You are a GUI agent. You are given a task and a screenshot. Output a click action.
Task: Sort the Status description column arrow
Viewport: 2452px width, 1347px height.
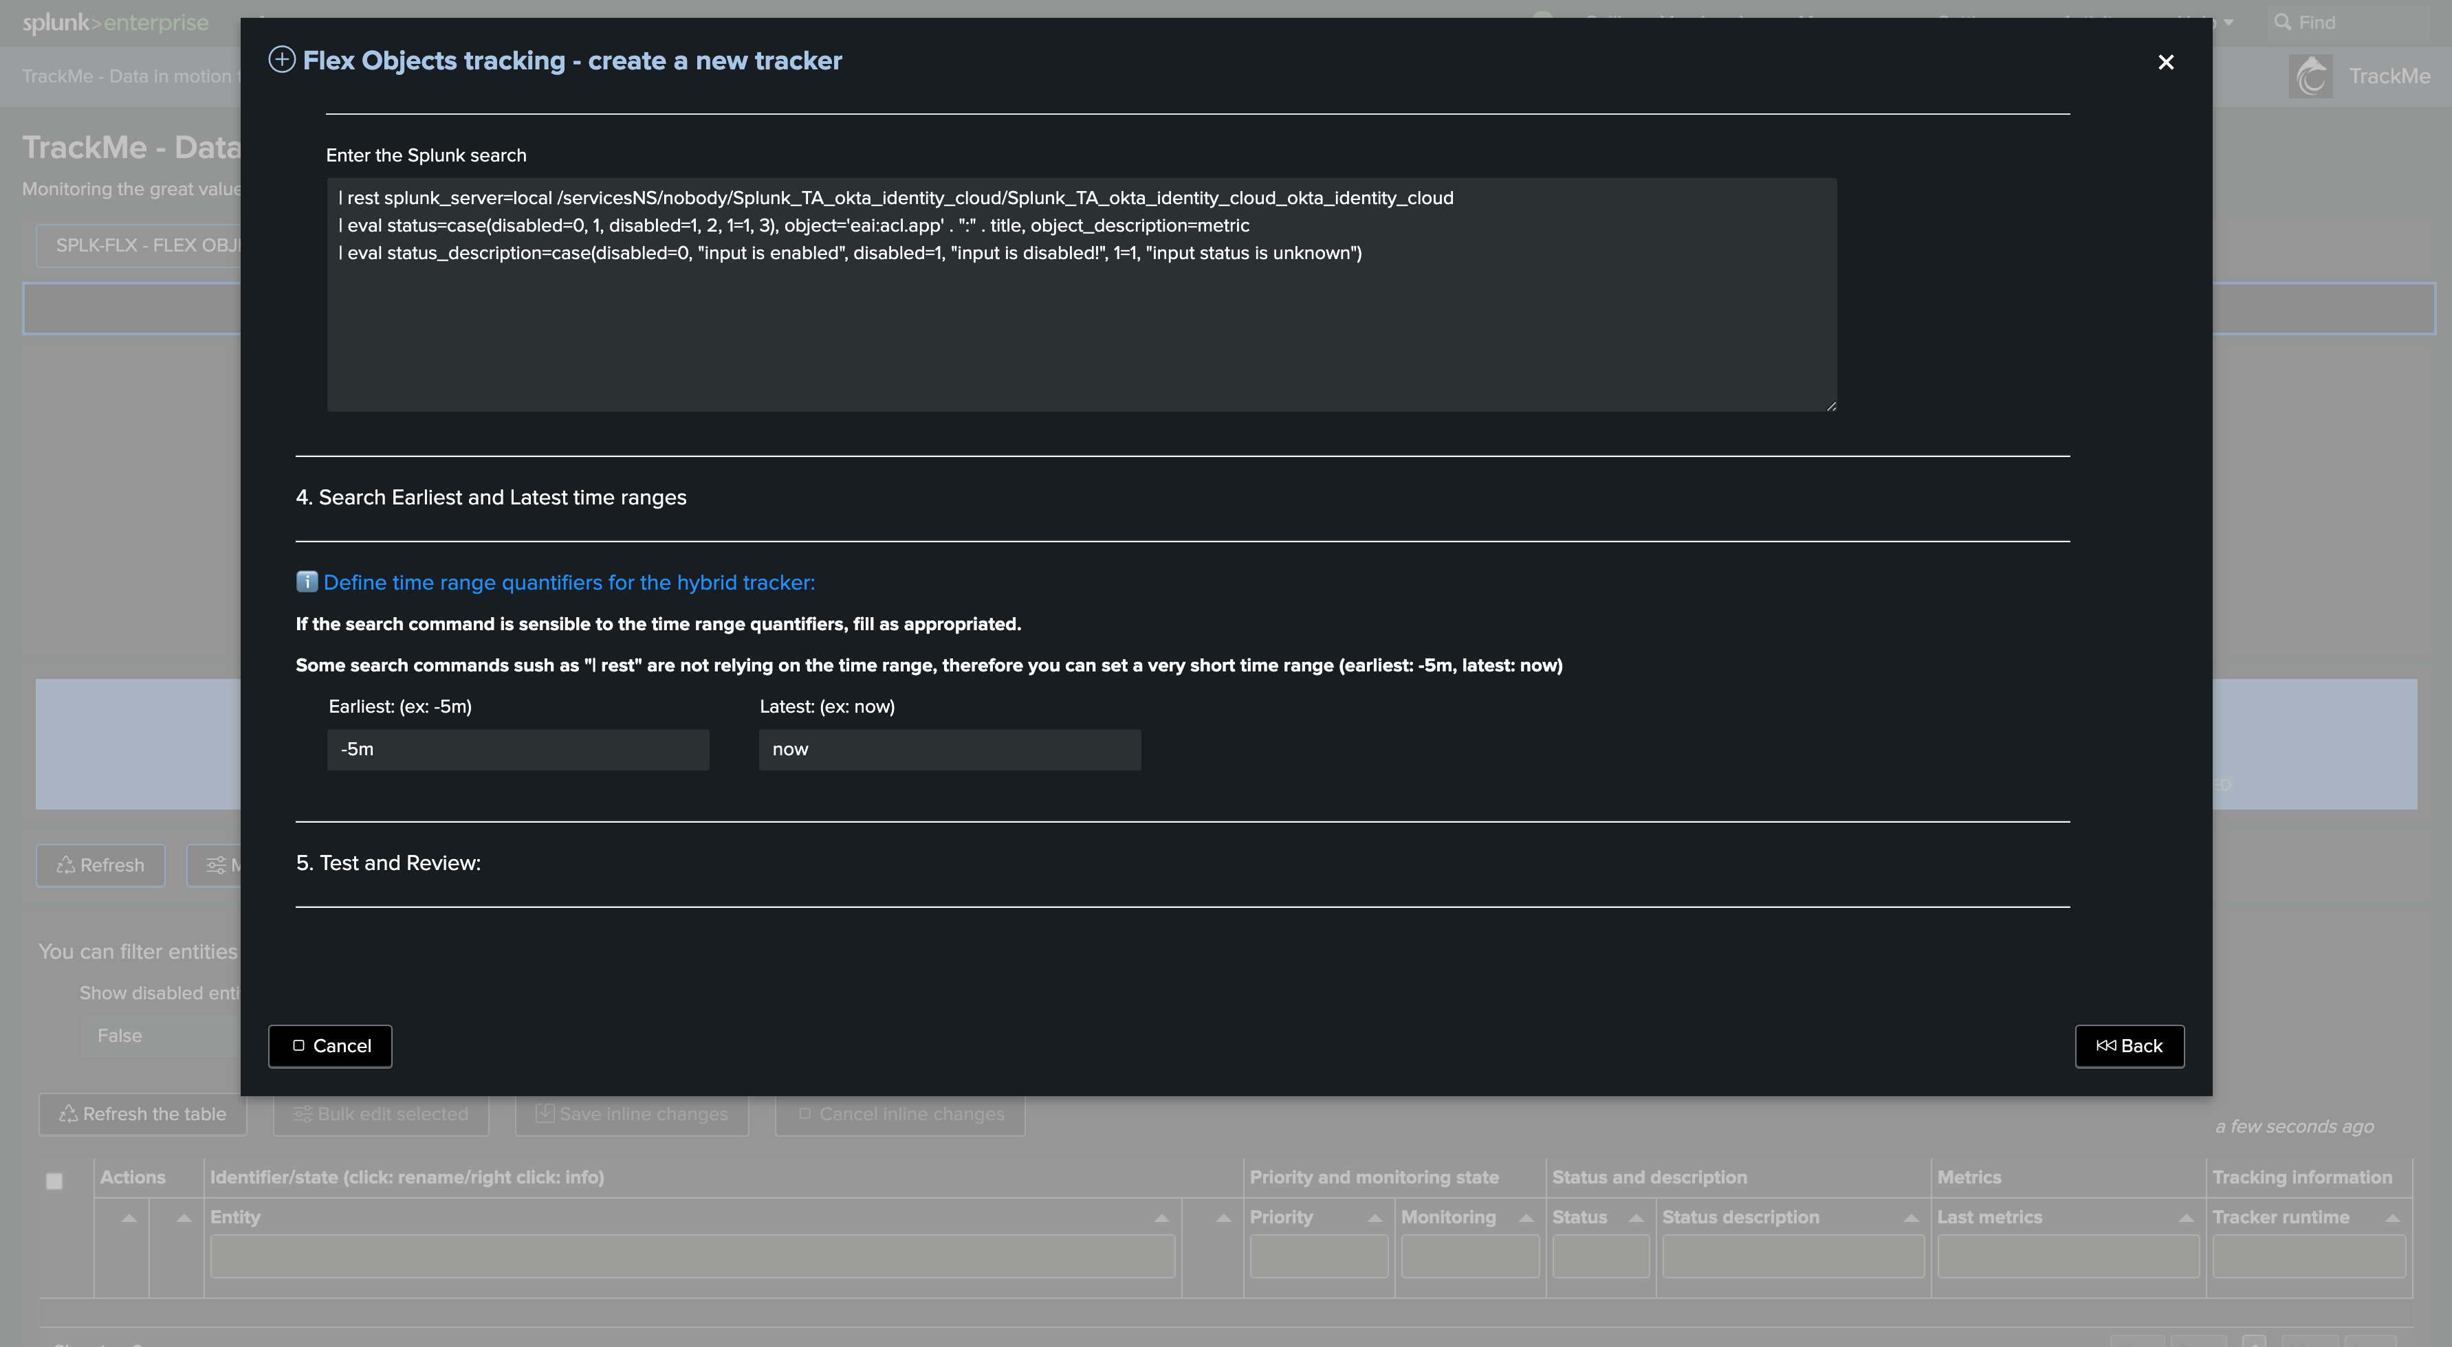click(1912, 1218)
